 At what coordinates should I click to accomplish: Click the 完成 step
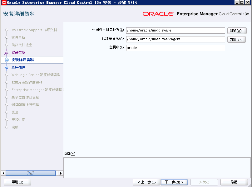click(15, 127)
